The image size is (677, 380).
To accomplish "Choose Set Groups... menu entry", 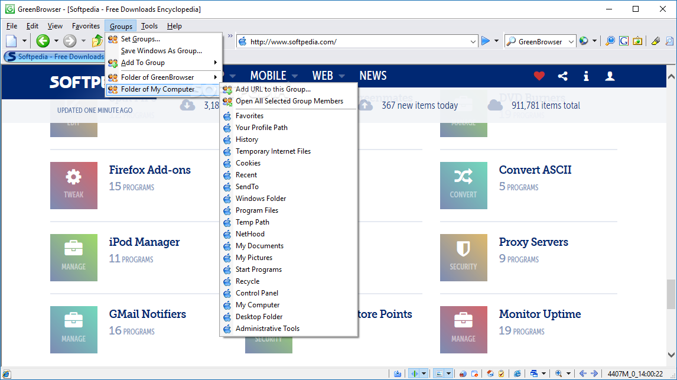I will pyautogui.click(x=164, y=39).
